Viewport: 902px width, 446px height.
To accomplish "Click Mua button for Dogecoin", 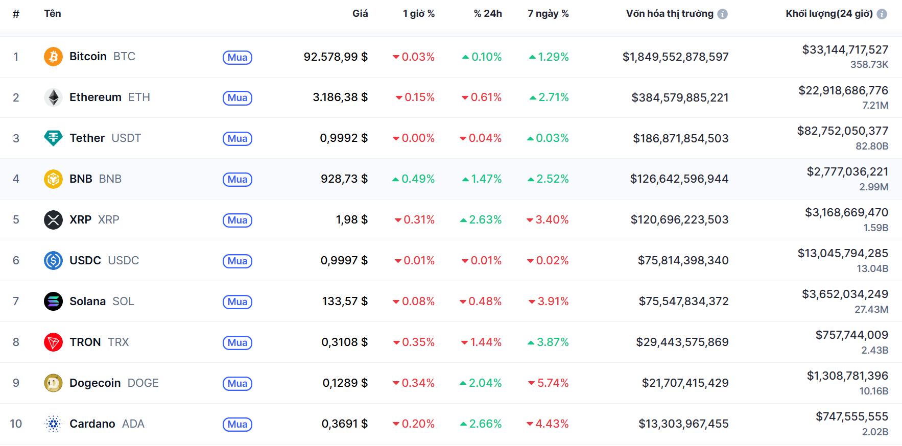I will (238, 384).
